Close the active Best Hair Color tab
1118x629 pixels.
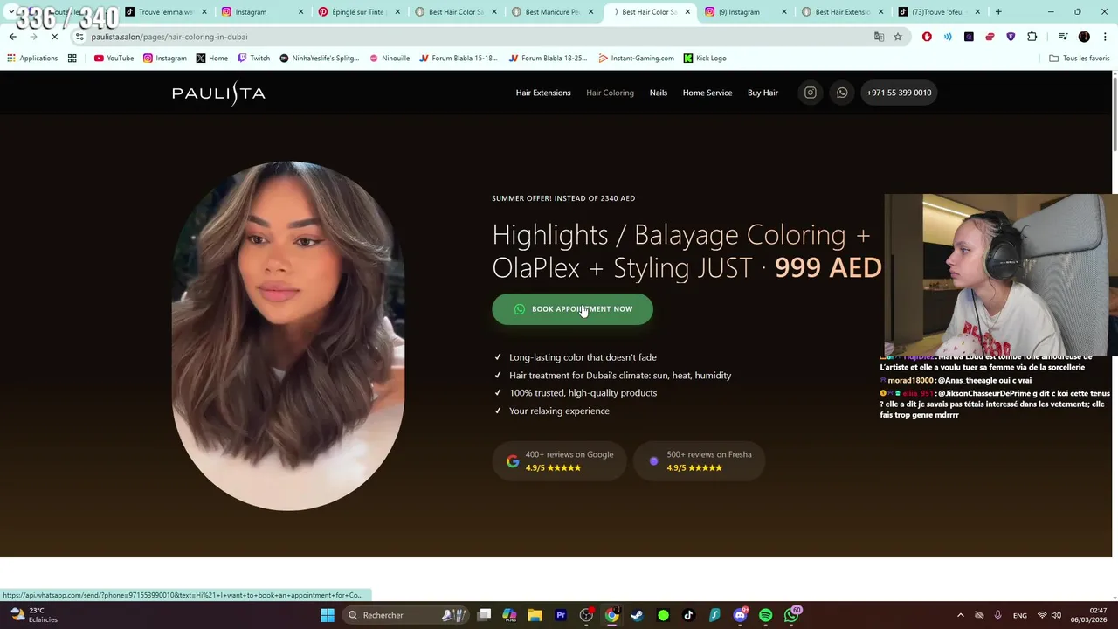coord(687,12)
